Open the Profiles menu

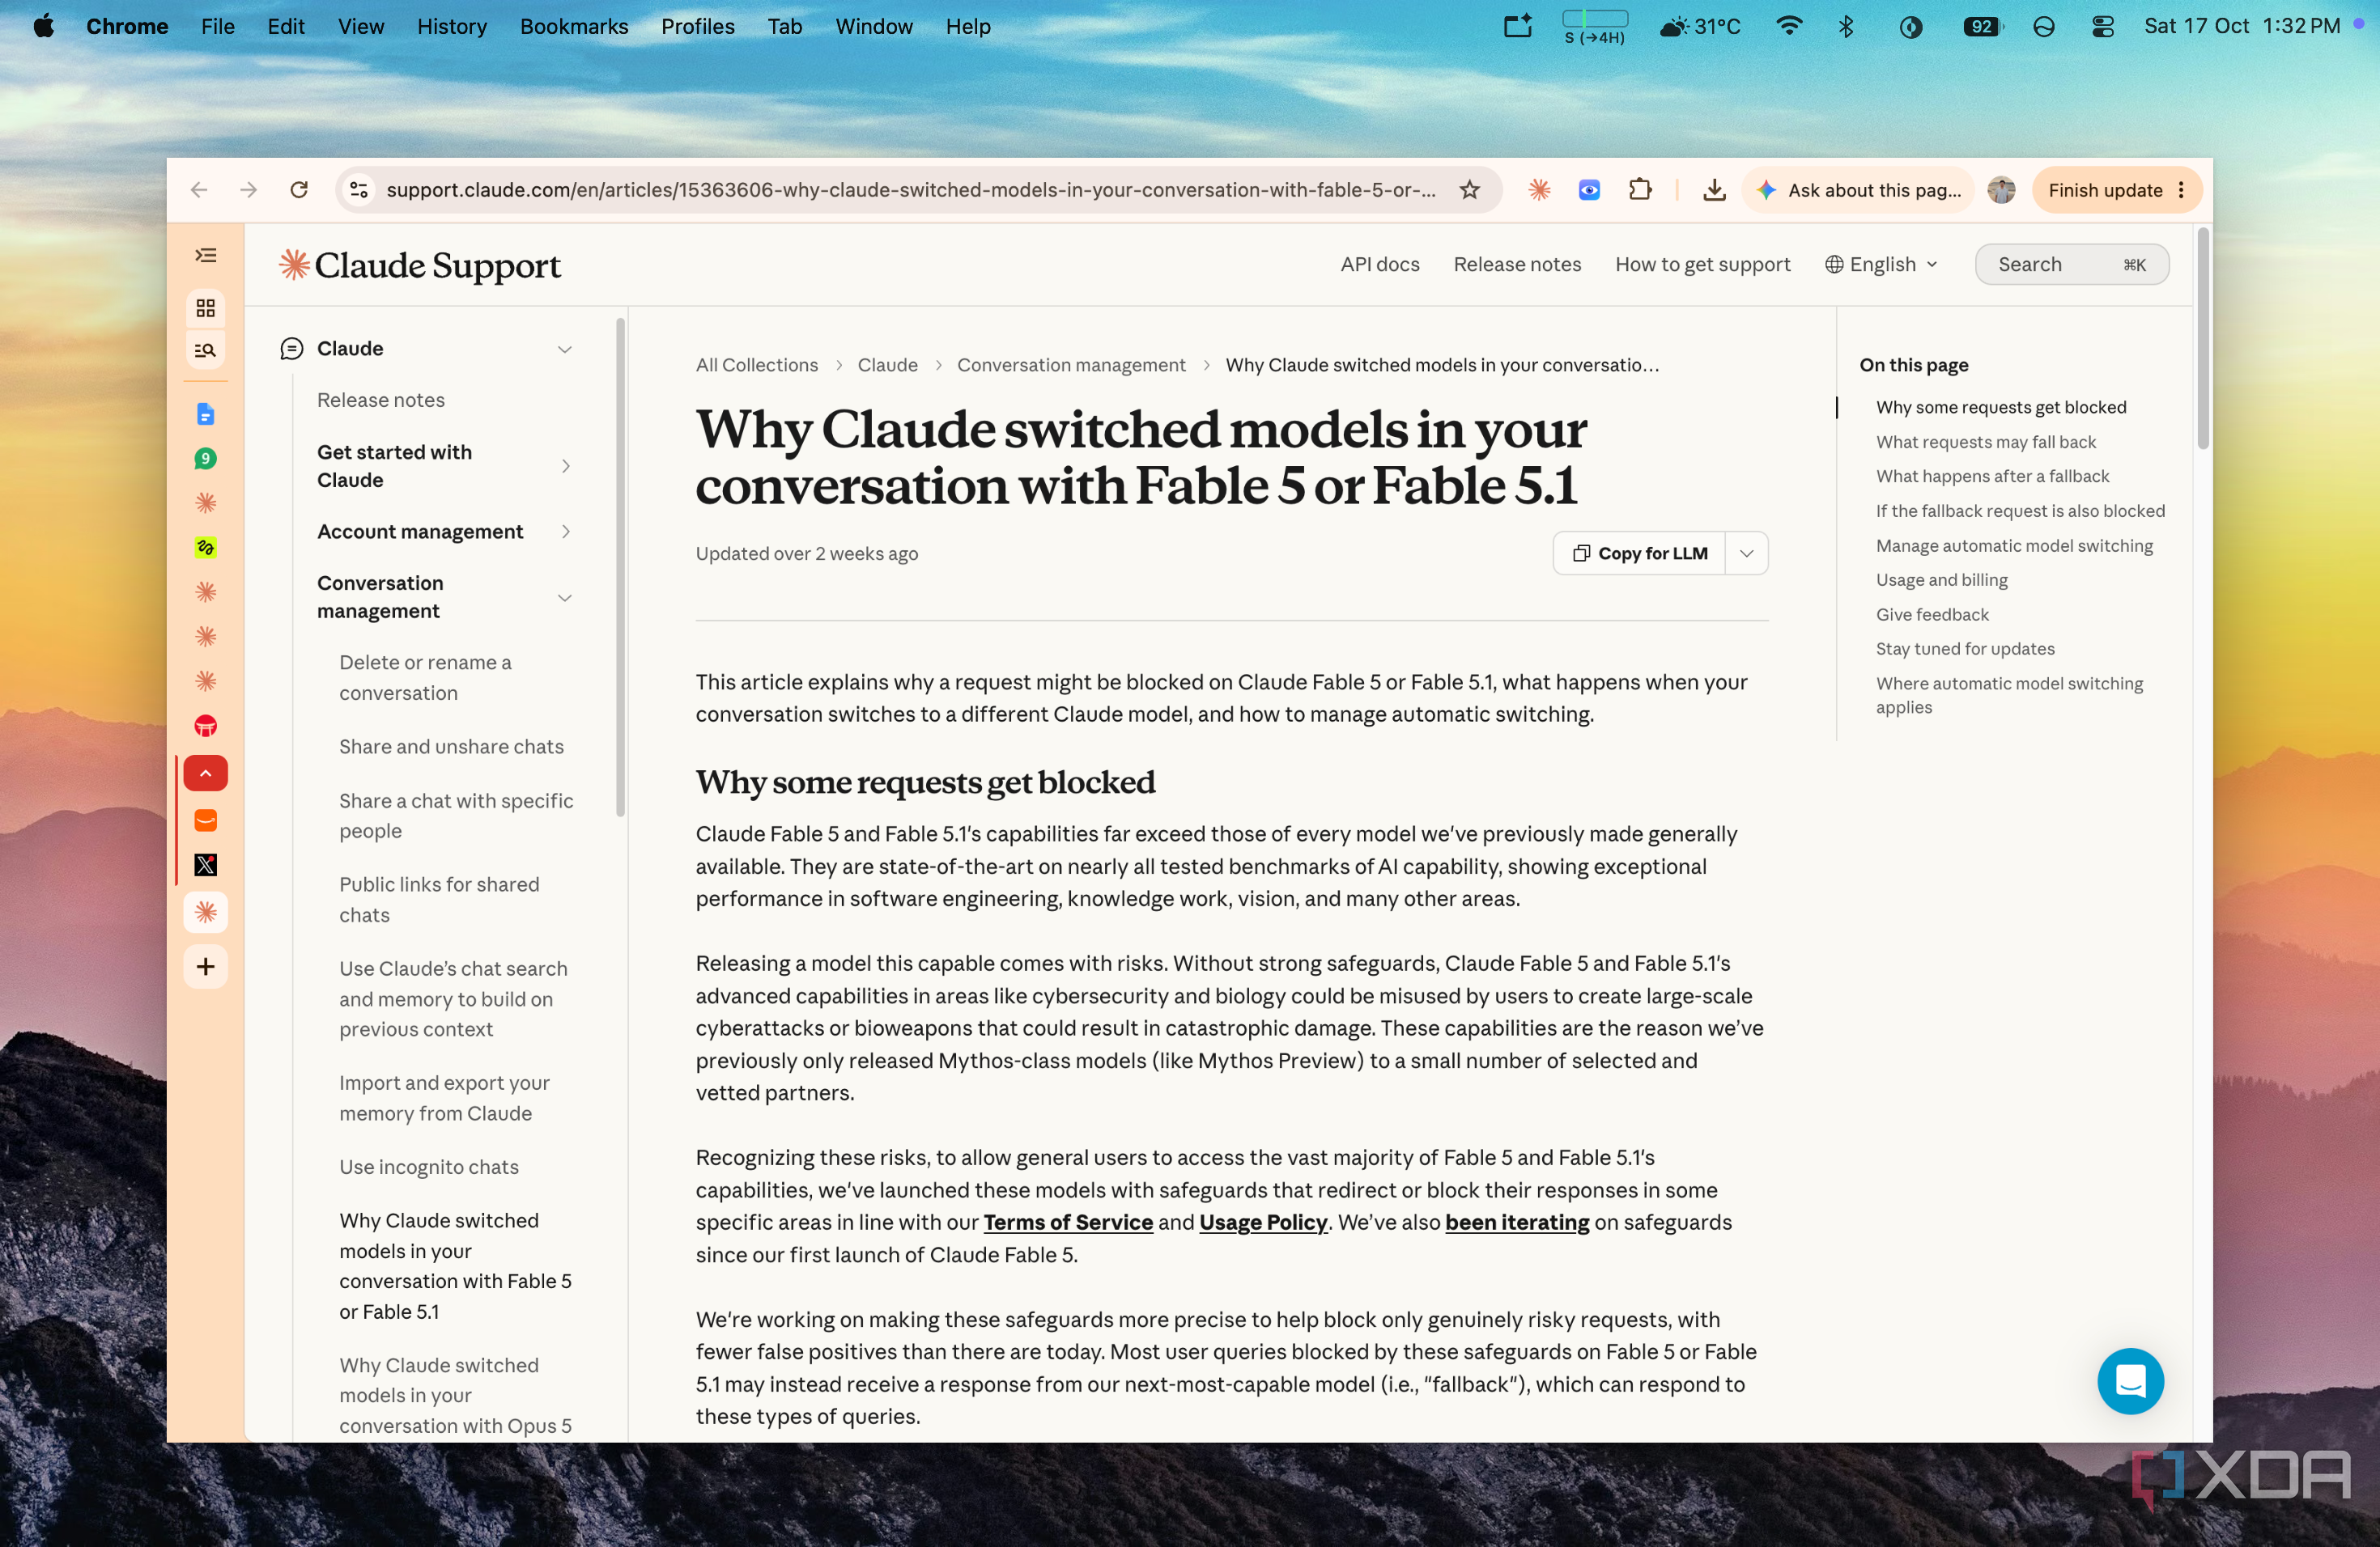click(x=697, y=26)
